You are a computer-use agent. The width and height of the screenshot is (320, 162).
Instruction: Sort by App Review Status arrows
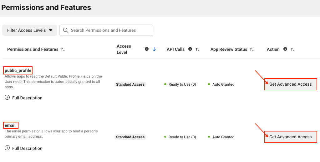(252, 49)
